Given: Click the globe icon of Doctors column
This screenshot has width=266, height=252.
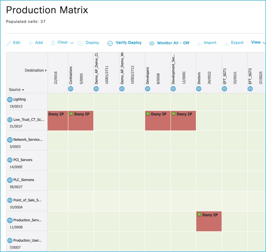Looking at the screenshot, I should pyautogui.click(x=199, y=89).
